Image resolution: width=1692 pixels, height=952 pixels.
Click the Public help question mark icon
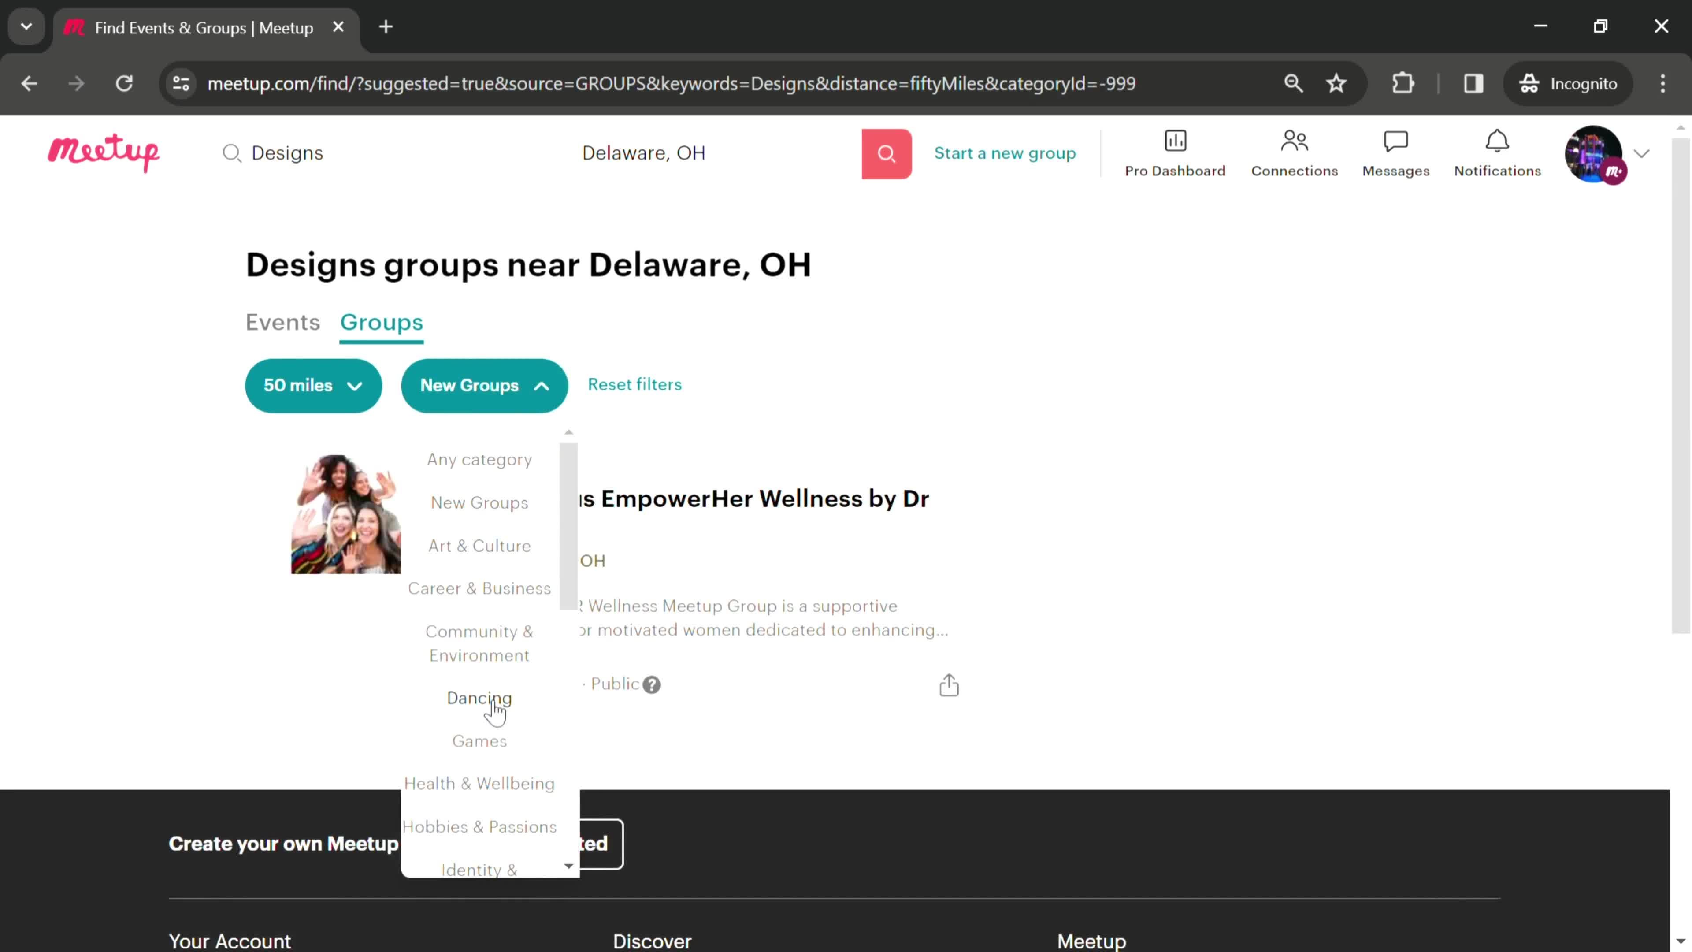click(651, 684)
